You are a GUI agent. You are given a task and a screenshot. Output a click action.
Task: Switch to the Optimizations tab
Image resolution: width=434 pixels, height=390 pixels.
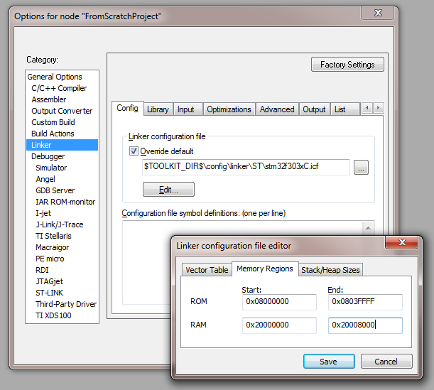tap(229, 109)
